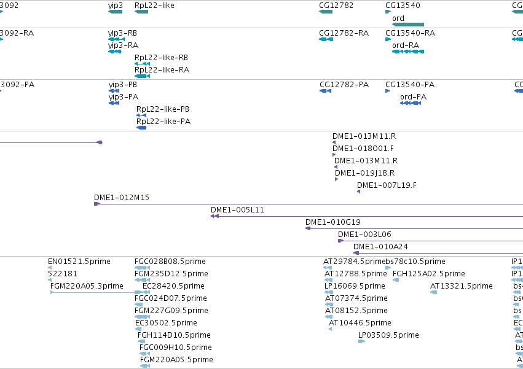
Task: Select the AT10446.5prime EST arrow
Action: (330, 329)
